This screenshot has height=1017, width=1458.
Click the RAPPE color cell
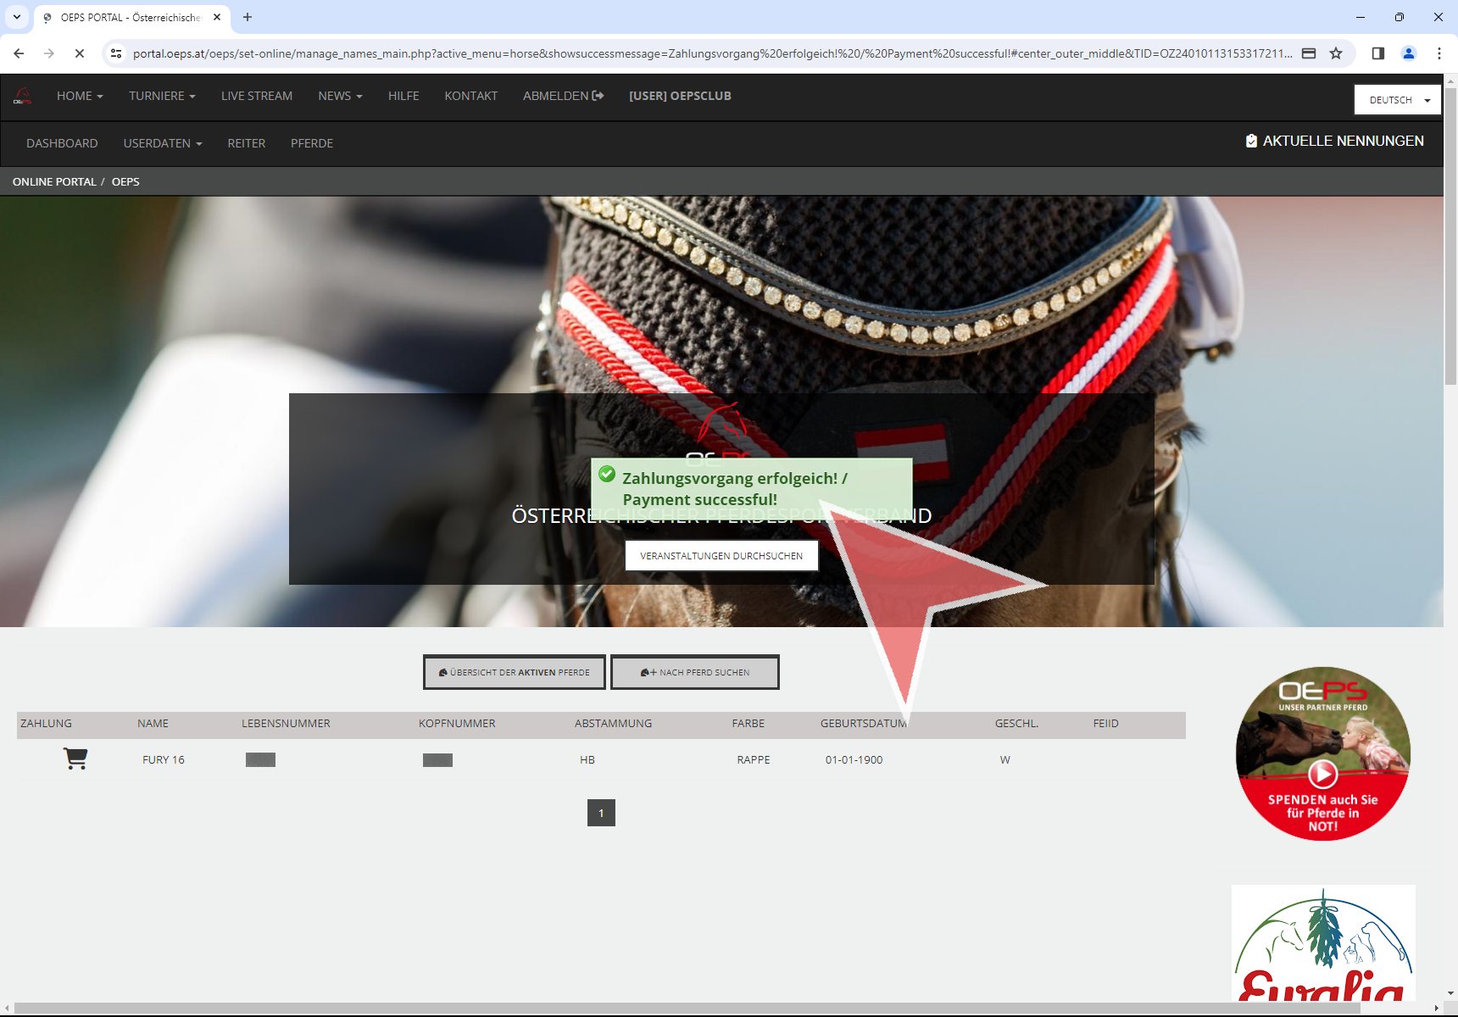[x=754, y=759]
